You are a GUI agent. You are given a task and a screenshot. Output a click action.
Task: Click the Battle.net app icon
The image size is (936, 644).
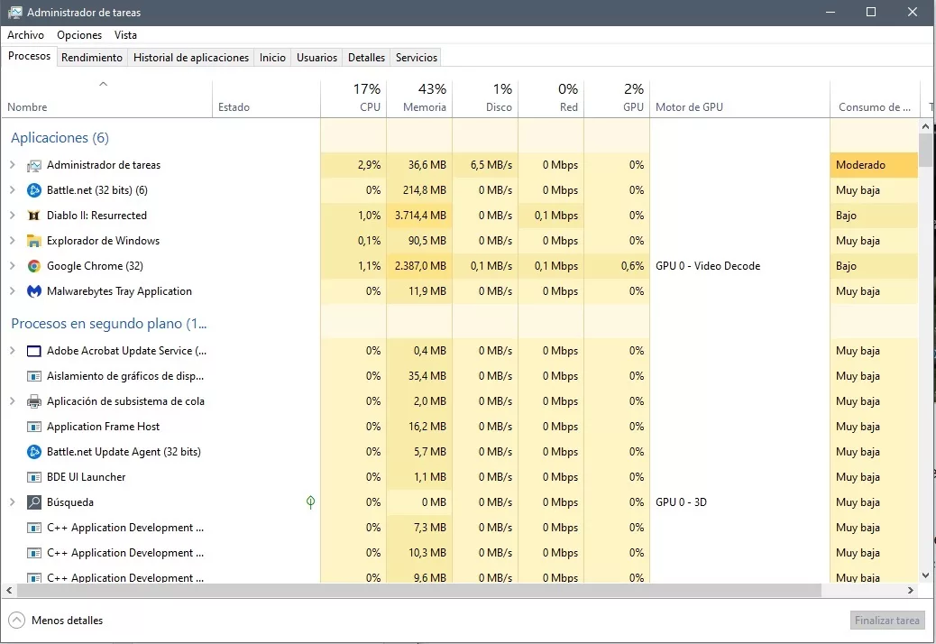[34, 190]
